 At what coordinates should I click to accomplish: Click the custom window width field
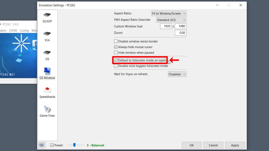pyautogui.click(x=166, y=26)
